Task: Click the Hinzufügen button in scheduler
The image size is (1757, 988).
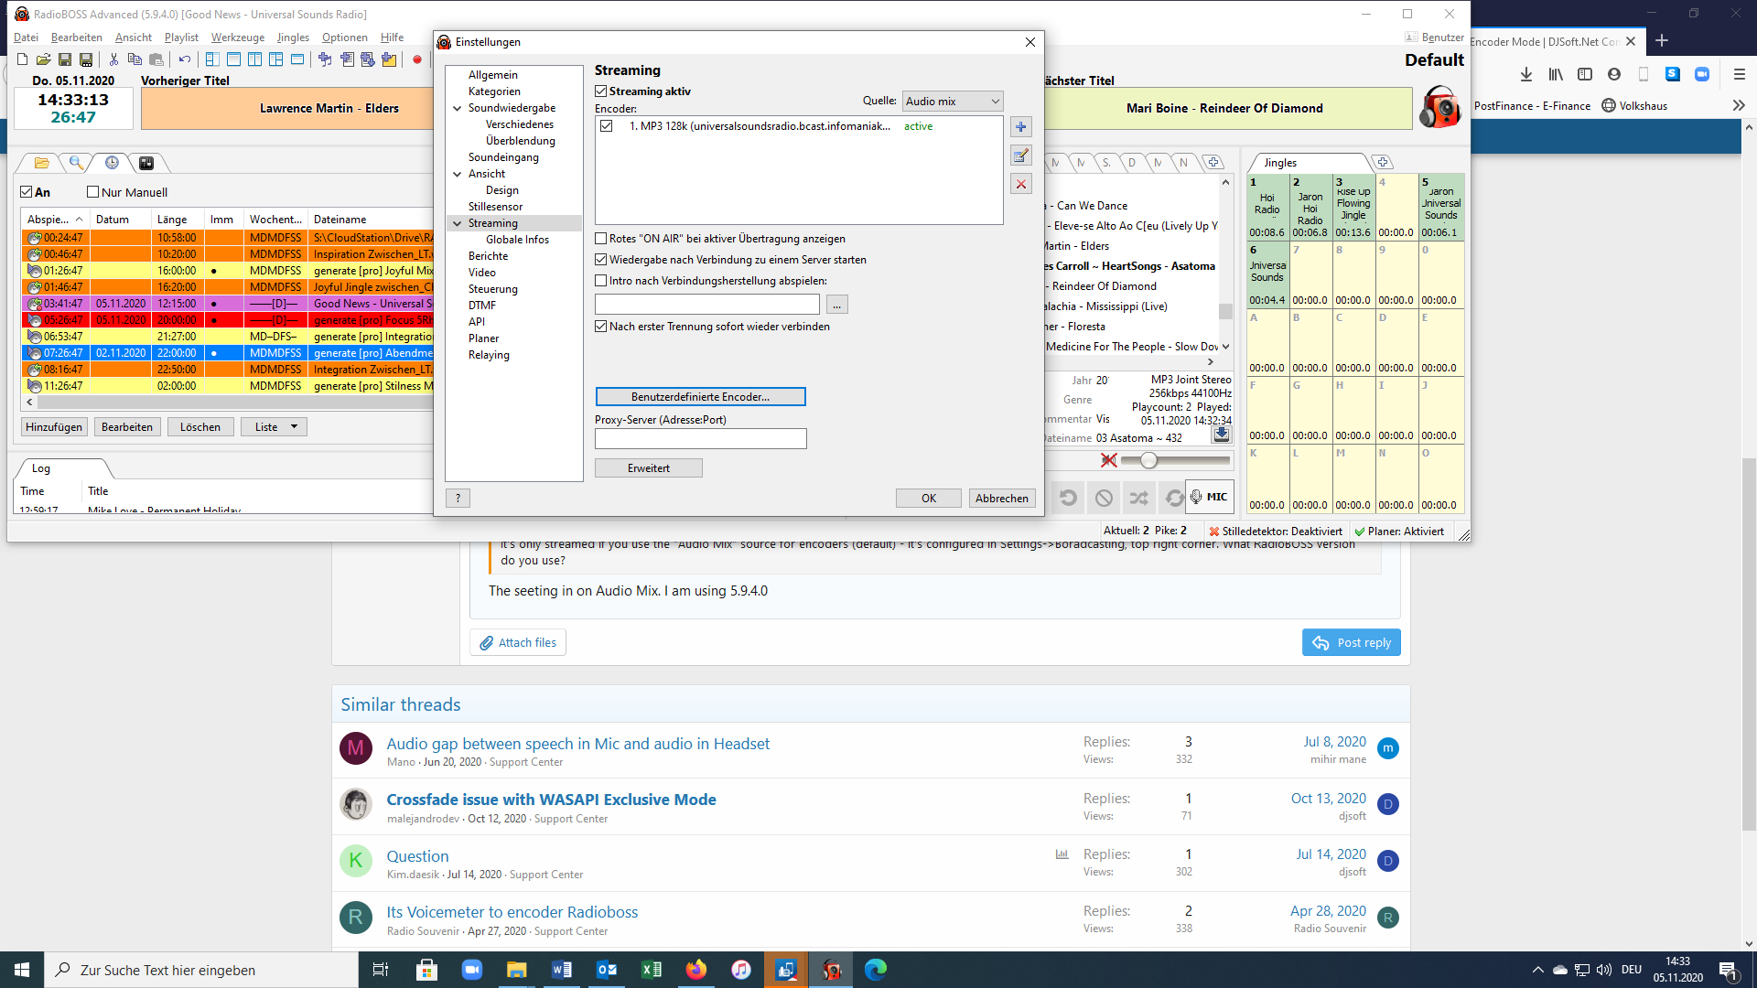Action: 54,427
